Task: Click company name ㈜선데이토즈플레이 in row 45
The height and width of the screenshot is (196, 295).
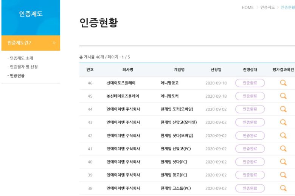Action: (x=123, y=96)
